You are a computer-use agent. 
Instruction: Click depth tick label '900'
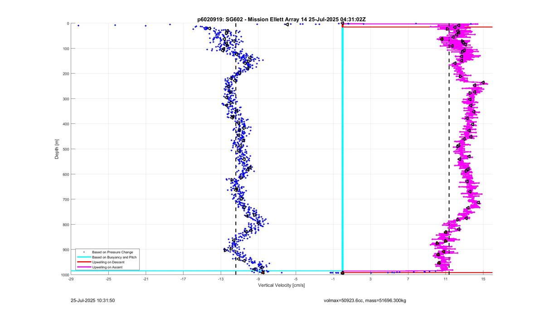(x=66, y=250)
